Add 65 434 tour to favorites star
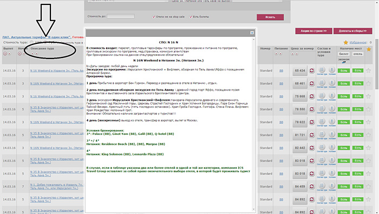 pyautogui.click(x=368, y=70)
